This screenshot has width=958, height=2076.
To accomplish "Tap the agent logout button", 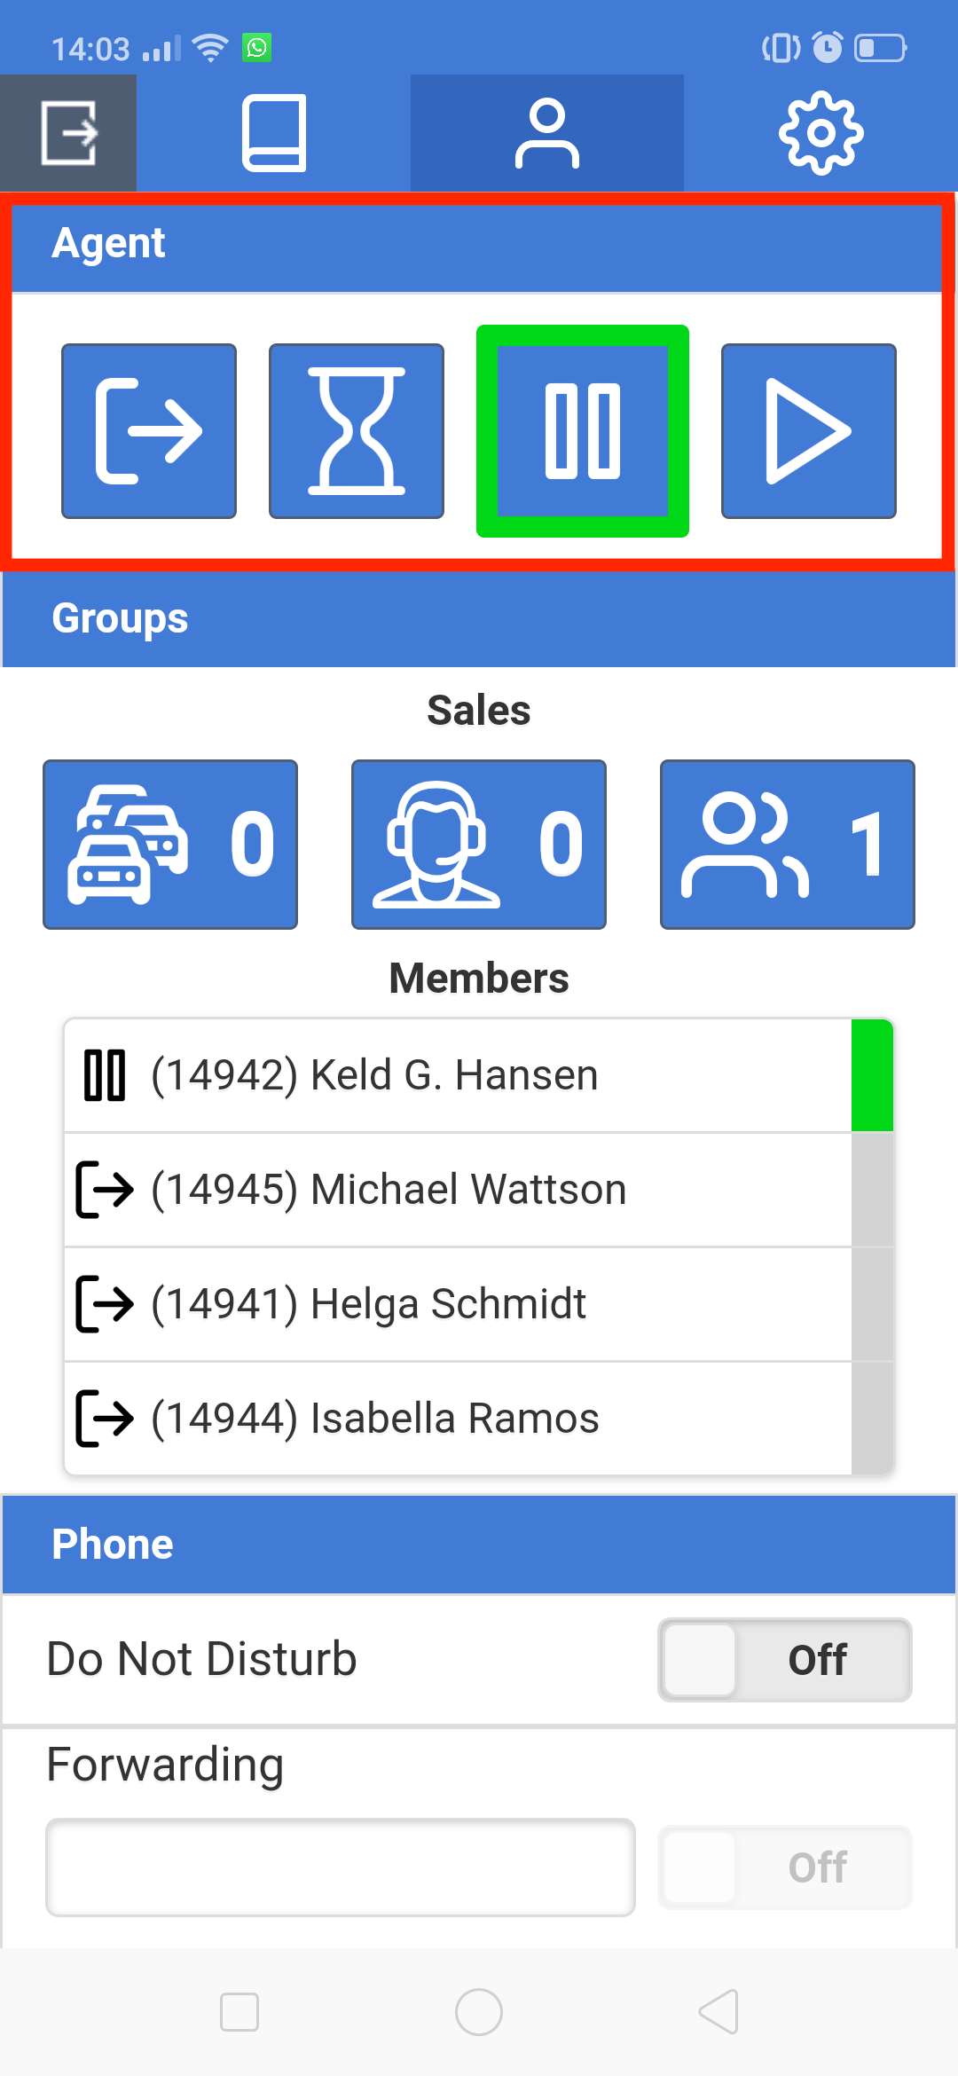I will coord(149,431).
